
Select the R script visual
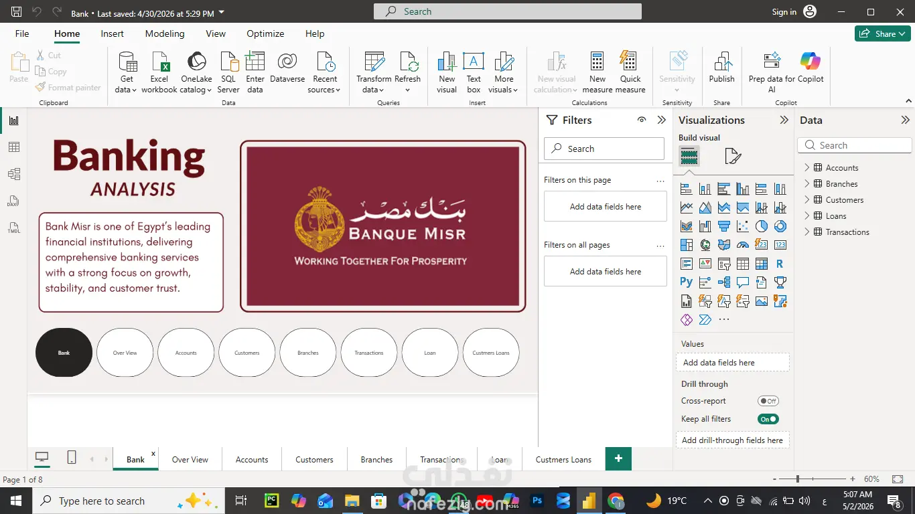pos(780,264)
